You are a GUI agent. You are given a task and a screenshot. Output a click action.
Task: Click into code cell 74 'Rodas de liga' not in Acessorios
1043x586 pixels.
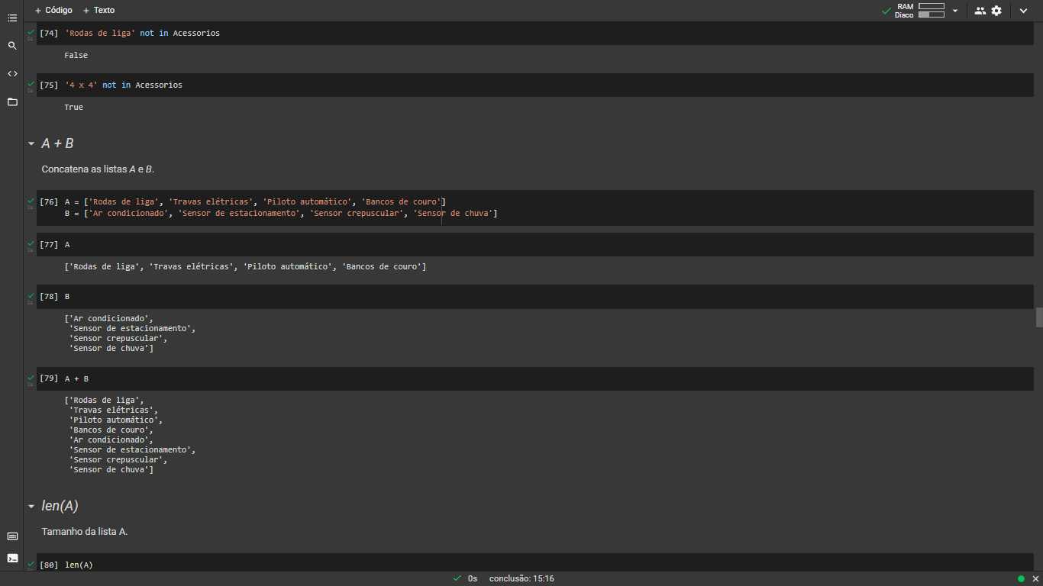click(x=534, y=34)
